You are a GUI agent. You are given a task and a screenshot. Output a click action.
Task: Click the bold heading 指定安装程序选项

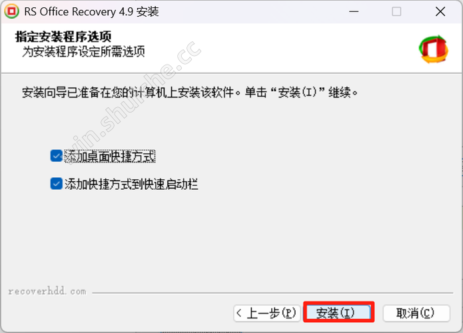point(63,37)
